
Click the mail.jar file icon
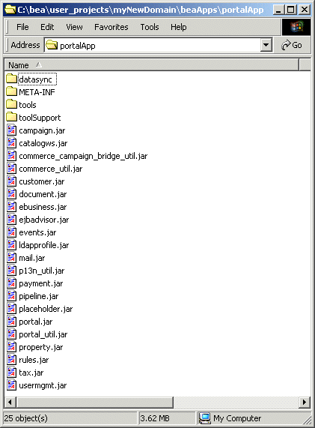[x=11, y=258]
